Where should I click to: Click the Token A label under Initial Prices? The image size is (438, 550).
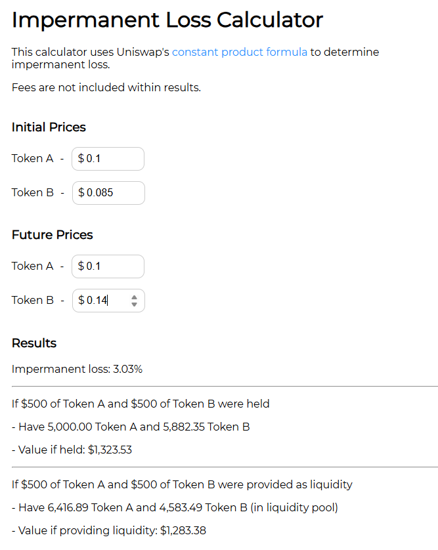(32, 159)
